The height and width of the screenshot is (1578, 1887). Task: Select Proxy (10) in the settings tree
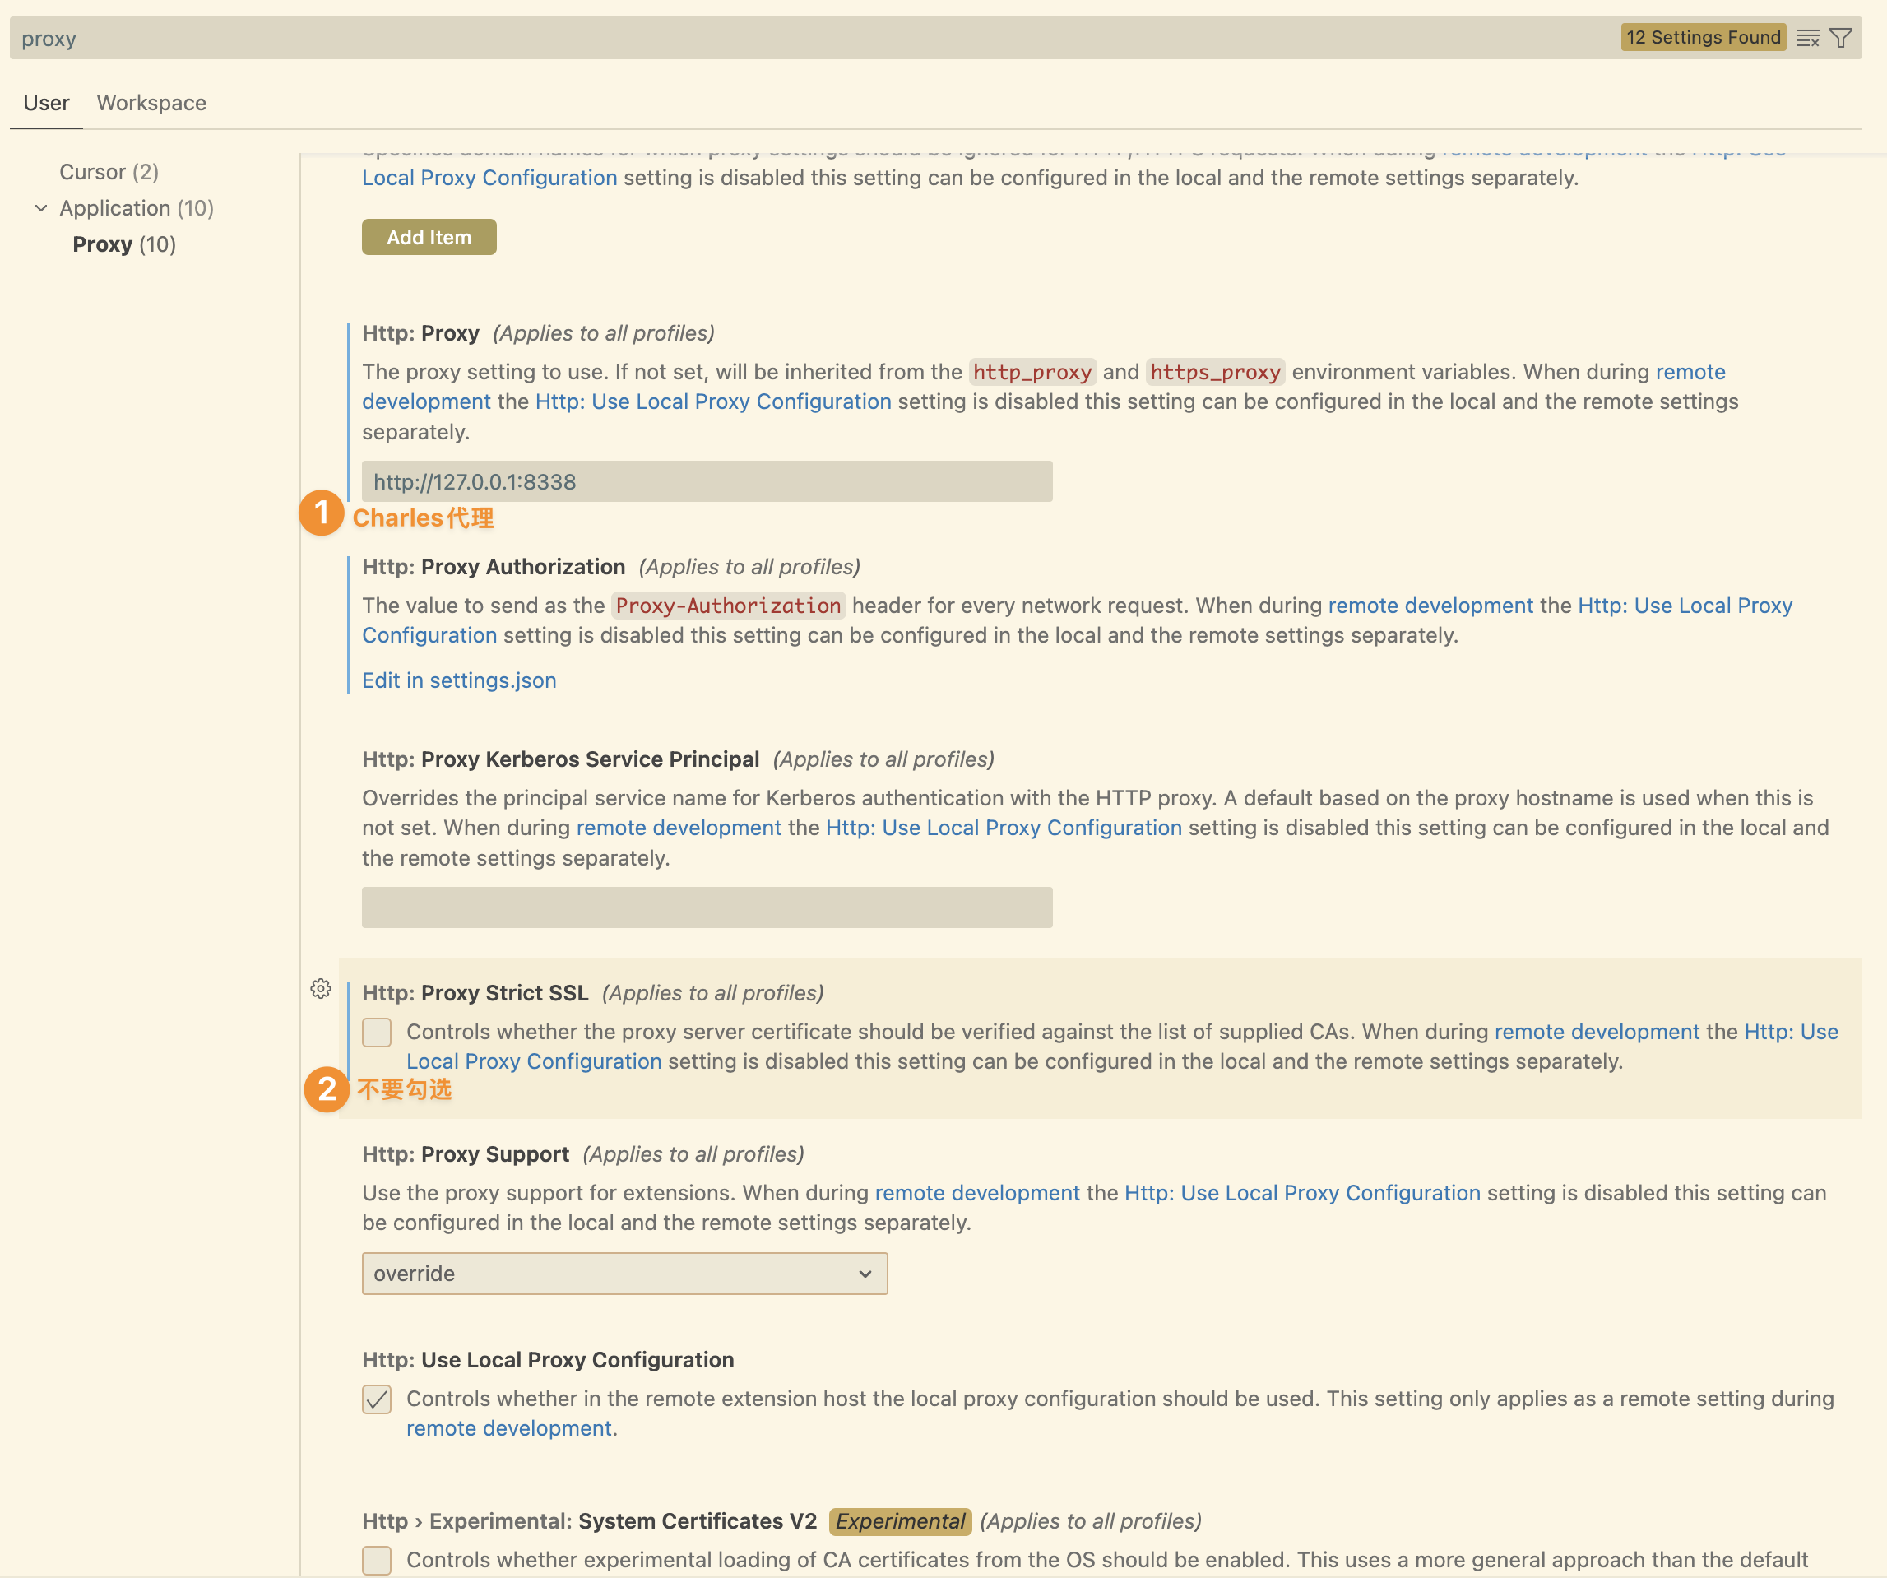point(124,244)
